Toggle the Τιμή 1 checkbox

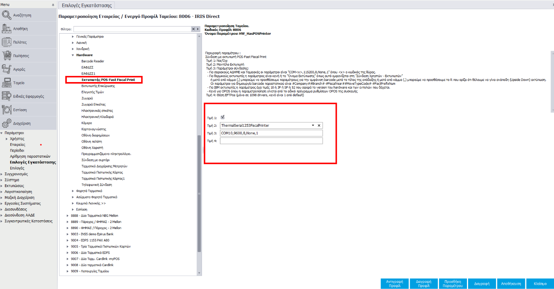pos(223,118)
